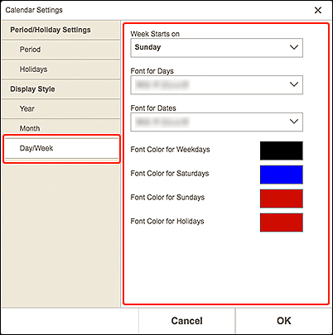Switch to the Year display style
The height and width of the screenshot is (335, 333).
pyautogui.click(x=61, y=108)
